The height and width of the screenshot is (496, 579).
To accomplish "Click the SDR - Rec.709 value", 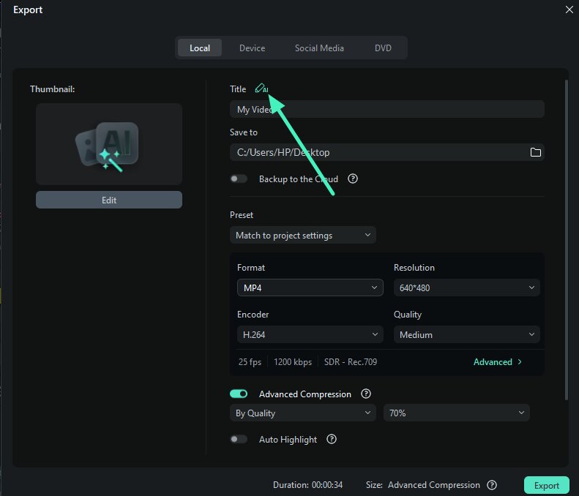I will point(351,361).
